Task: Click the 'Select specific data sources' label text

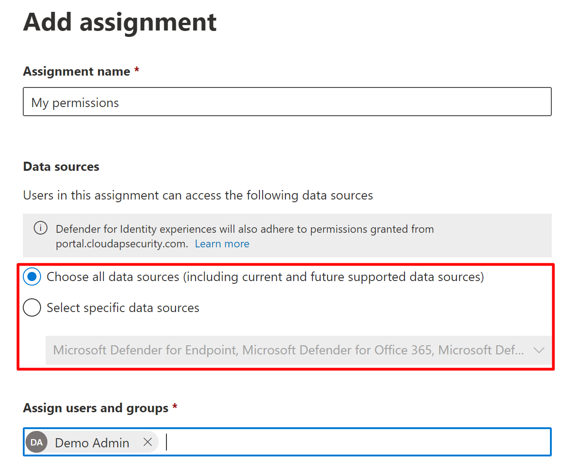Action: point(123,308)
